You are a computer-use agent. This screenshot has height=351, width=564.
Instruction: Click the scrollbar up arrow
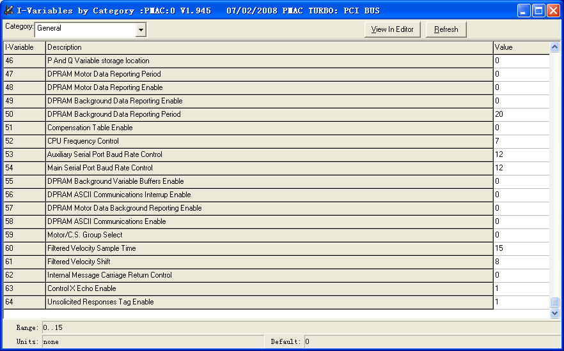tap(554, 47)
